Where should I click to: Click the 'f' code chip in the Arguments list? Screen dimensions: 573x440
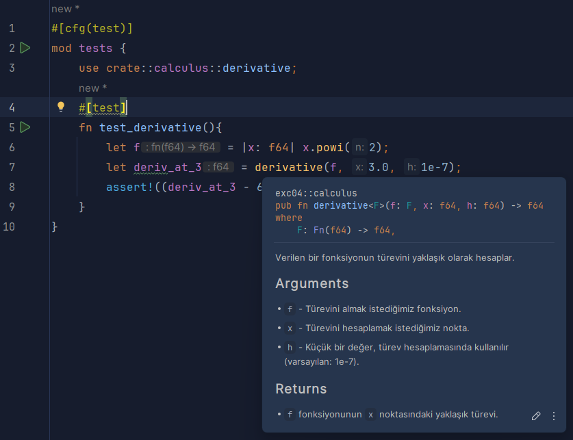pos(289,309)
